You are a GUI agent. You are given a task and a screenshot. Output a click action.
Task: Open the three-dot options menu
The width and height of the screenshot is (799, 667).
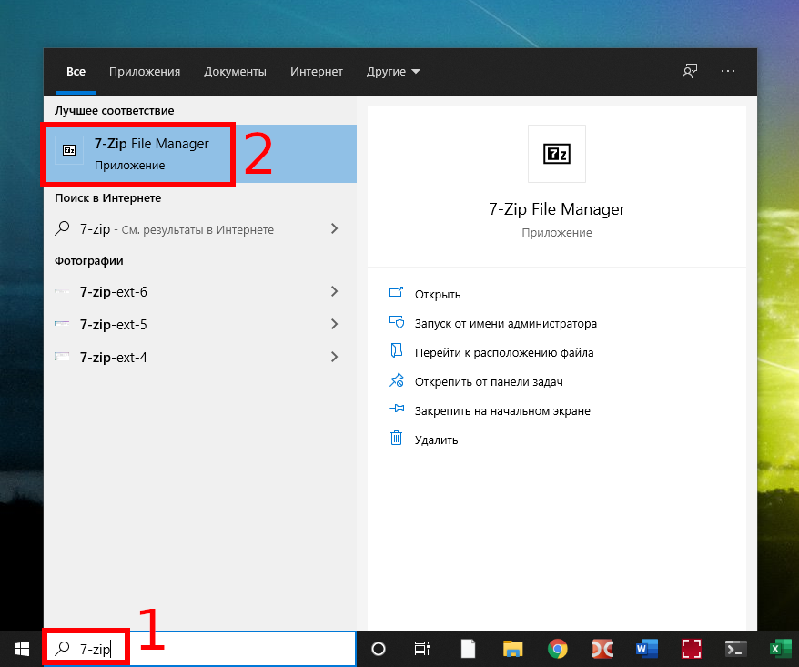pyautogui.click(x=727, y=71)
